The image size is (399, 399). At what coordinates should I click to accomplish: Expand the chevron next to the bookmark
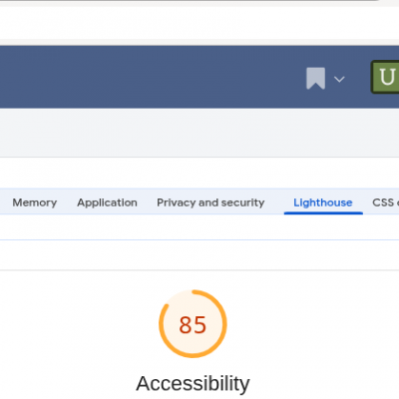(x=339, y=79)
